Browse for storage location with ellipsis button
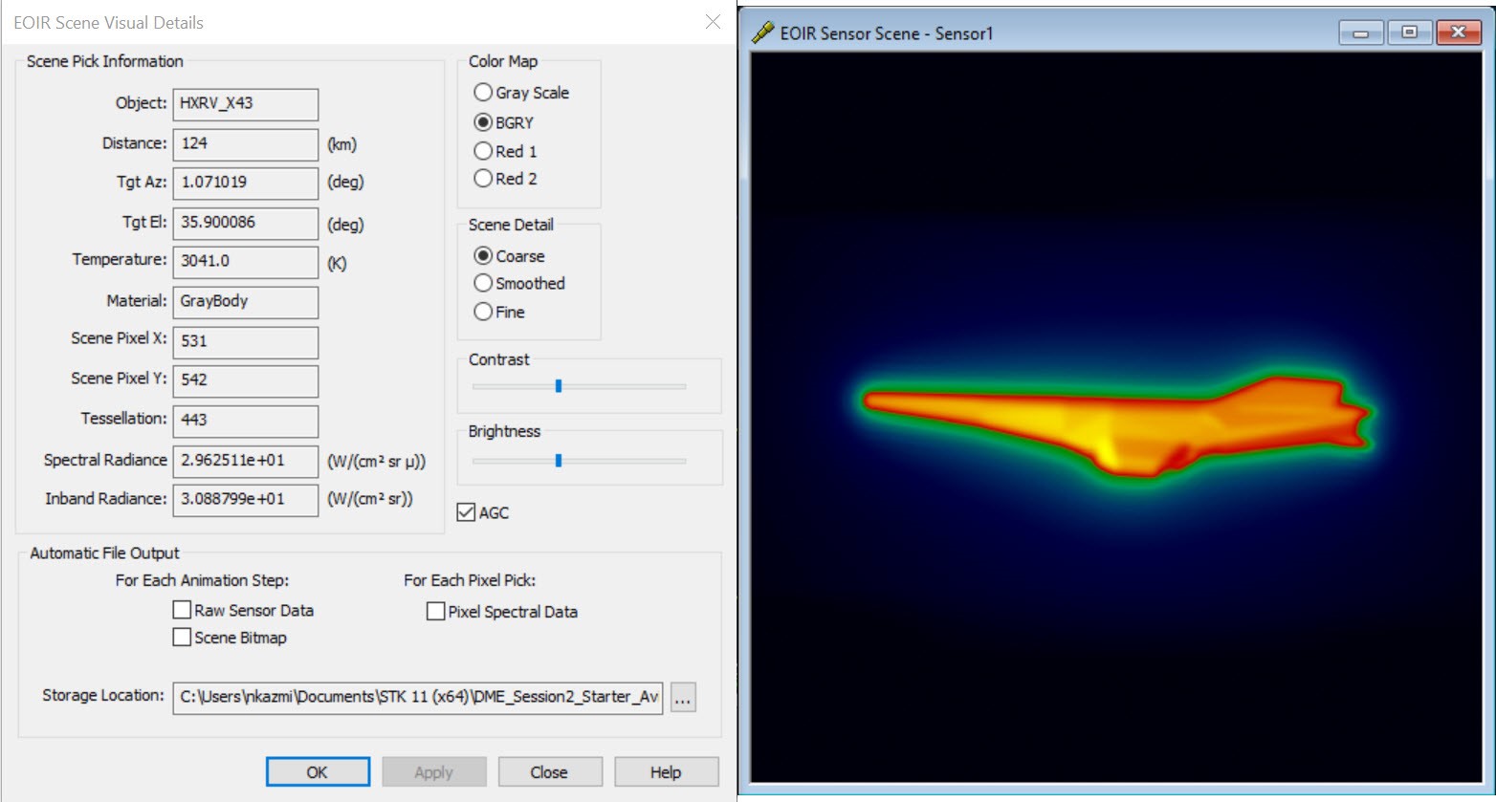This screenshot has height=802, width=1496. pos(682,698)
